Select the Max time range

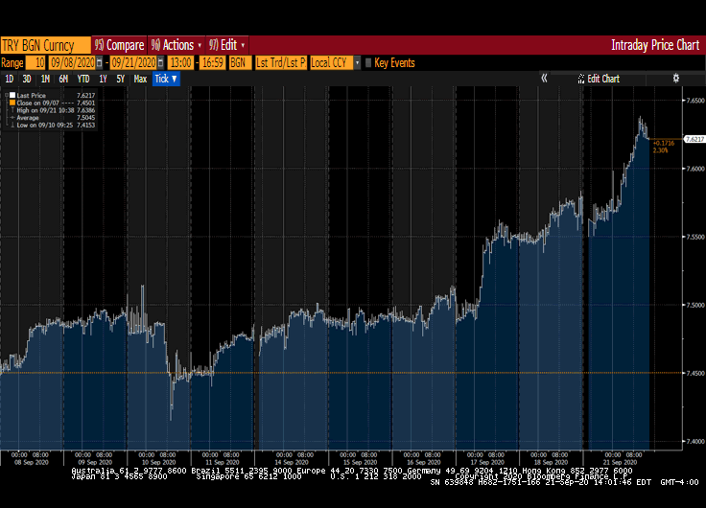tap(140, 79)
